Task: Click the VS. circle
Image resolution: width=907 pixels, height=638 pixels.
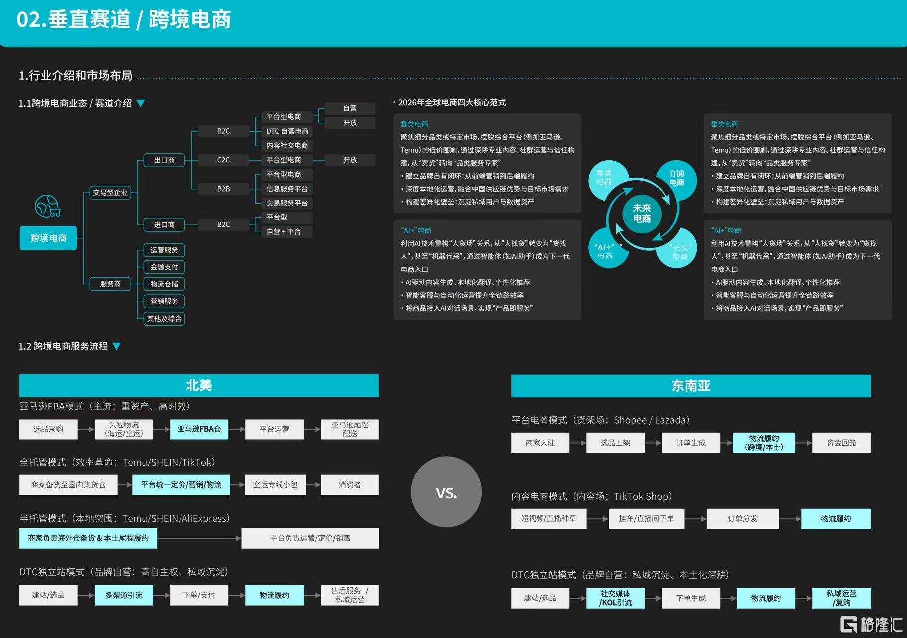Action: pos(446,492)
